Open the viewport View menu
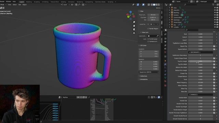This screenshot has height=123, width=219. 10,4
